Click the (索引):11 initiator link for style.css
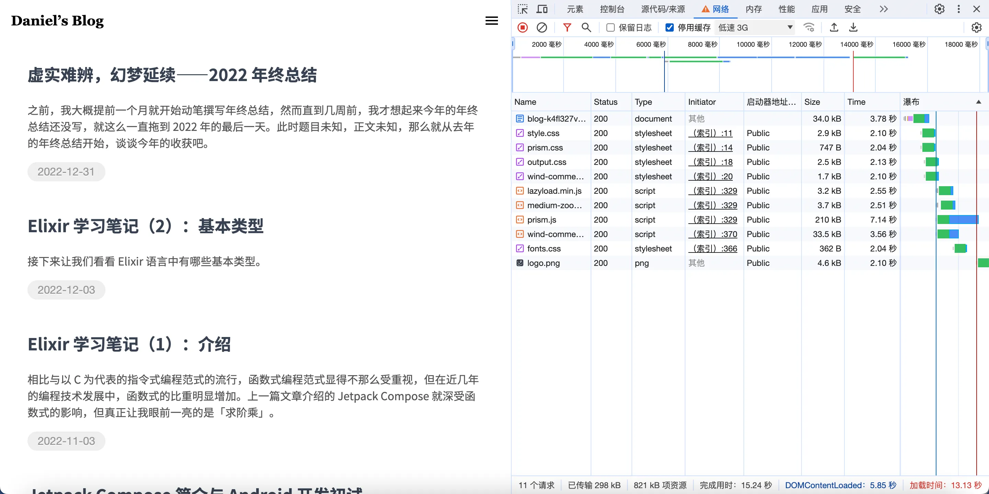This screenshot has height=494, width=989. point(710,133)
